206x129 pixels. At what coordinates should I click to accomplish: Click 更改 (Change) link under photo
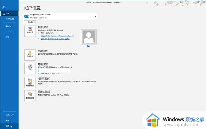pos(88,46)
